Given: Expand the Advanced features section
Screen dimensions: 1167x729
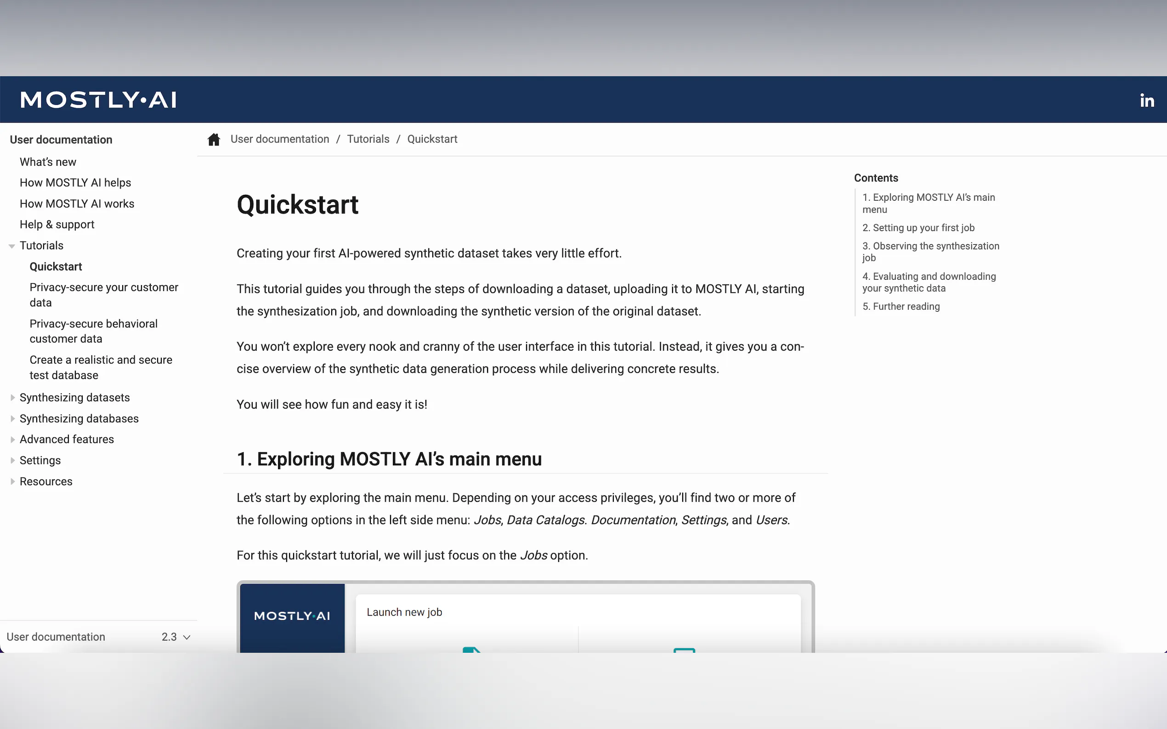Looking at the screenshot, I should click(x=12, y=439).
